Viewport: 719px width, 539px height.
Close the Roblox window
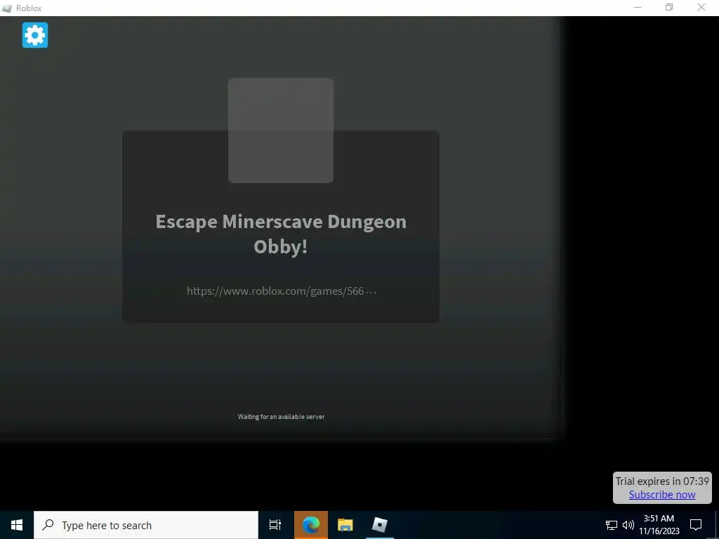tap(701, 8)
